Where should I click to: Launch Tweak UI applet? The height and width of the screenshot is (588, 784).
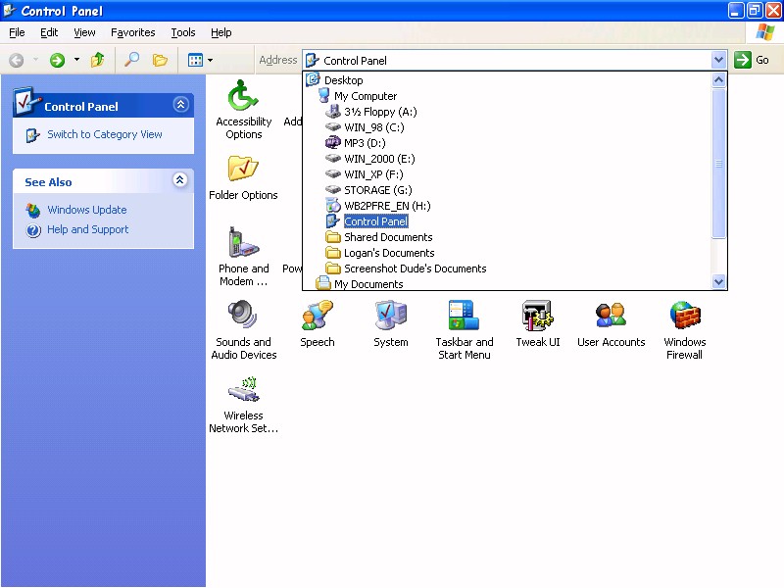coord(537,323)
